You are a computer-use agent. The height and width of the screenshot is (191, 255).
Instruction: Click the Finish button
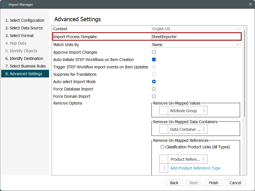click(x=214, y=183)
